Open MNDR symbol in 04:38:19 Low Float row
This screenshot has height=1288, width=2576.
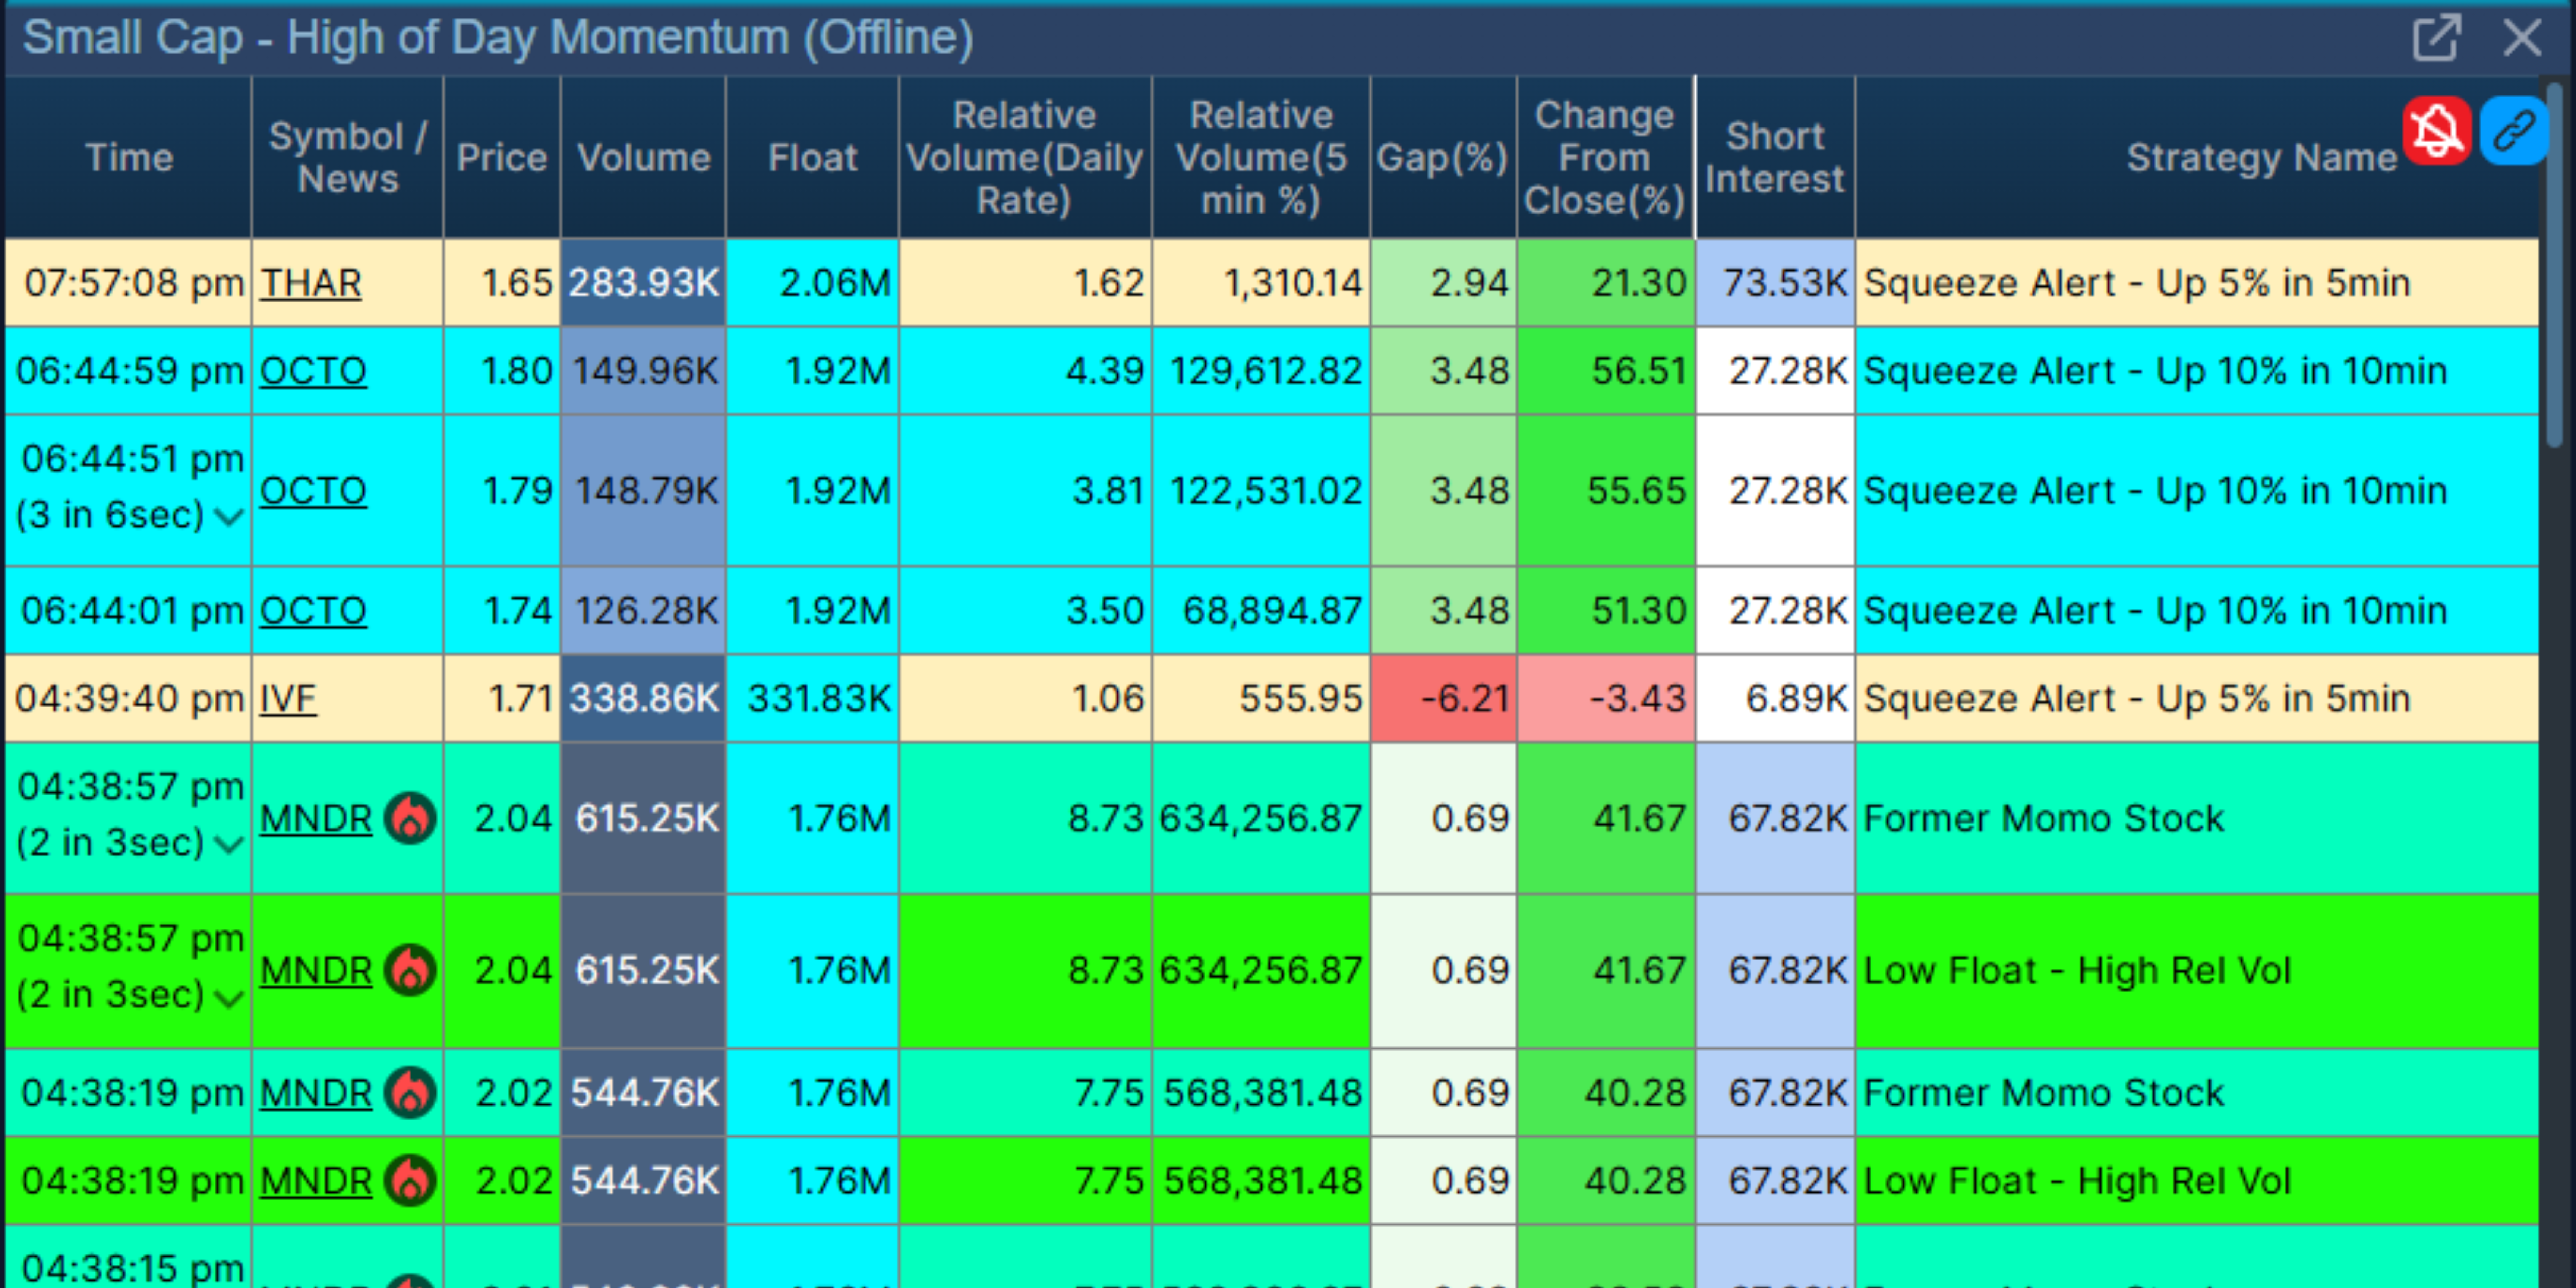316,1181
